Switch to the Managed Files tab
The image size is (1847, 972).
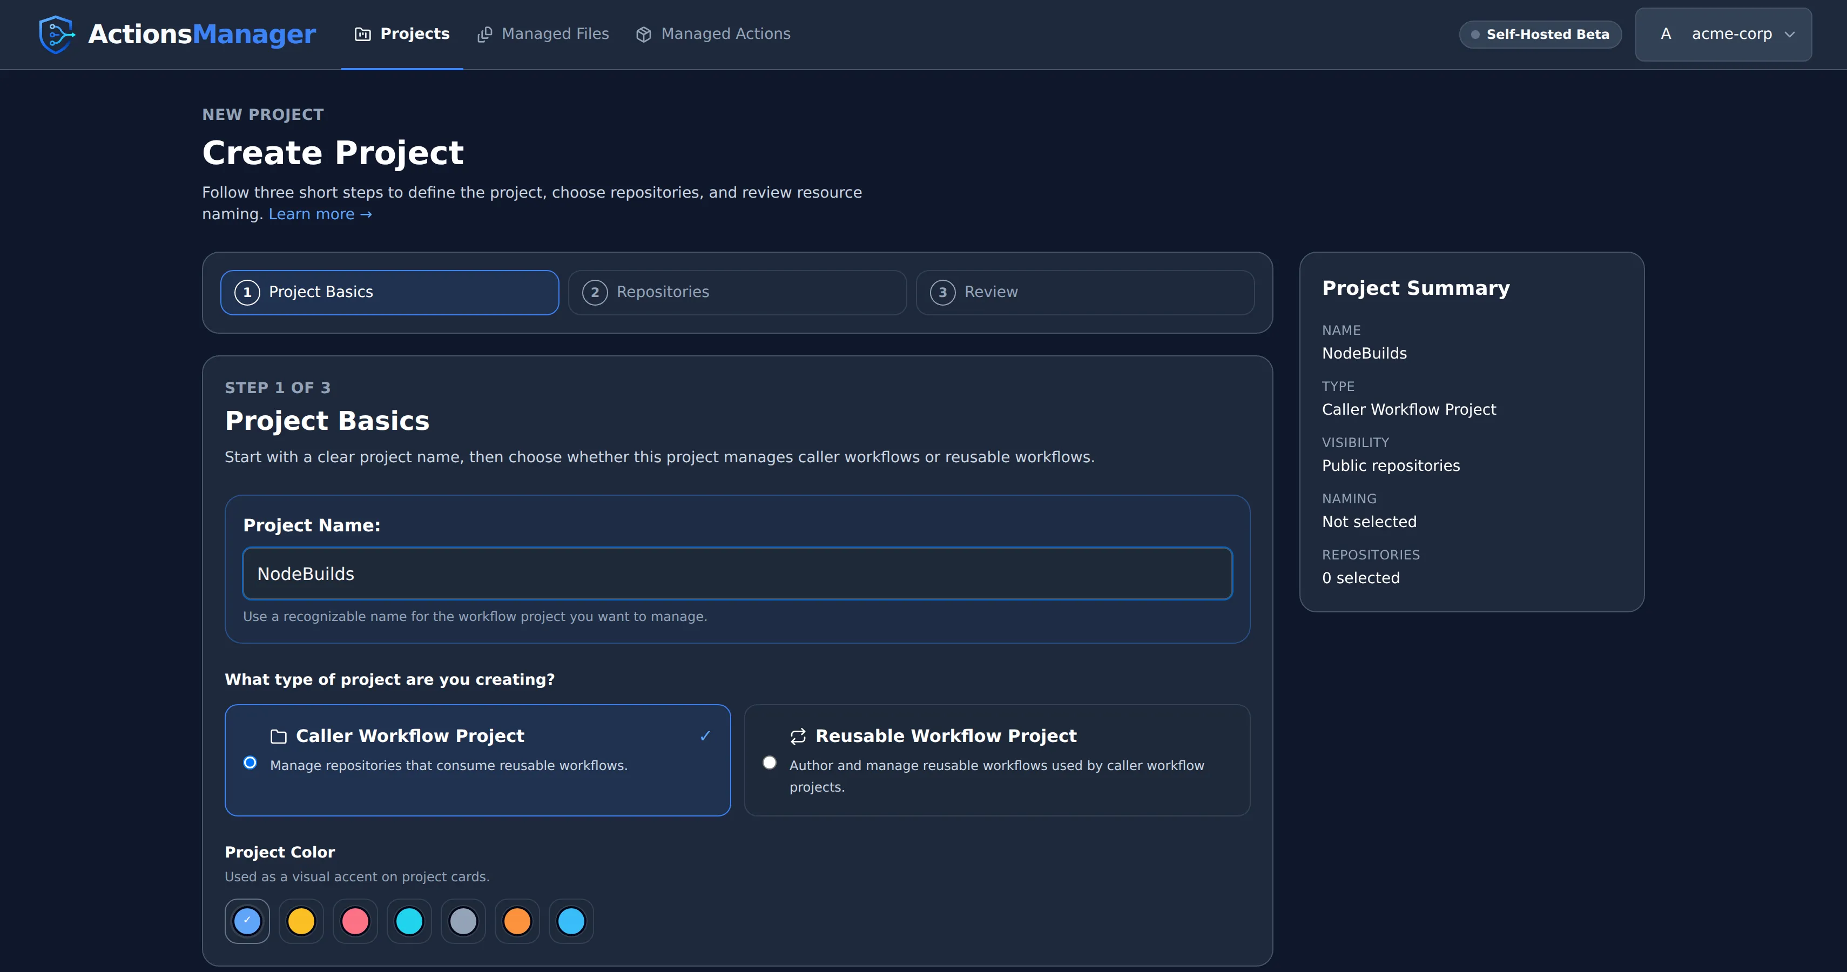(543, 35)
